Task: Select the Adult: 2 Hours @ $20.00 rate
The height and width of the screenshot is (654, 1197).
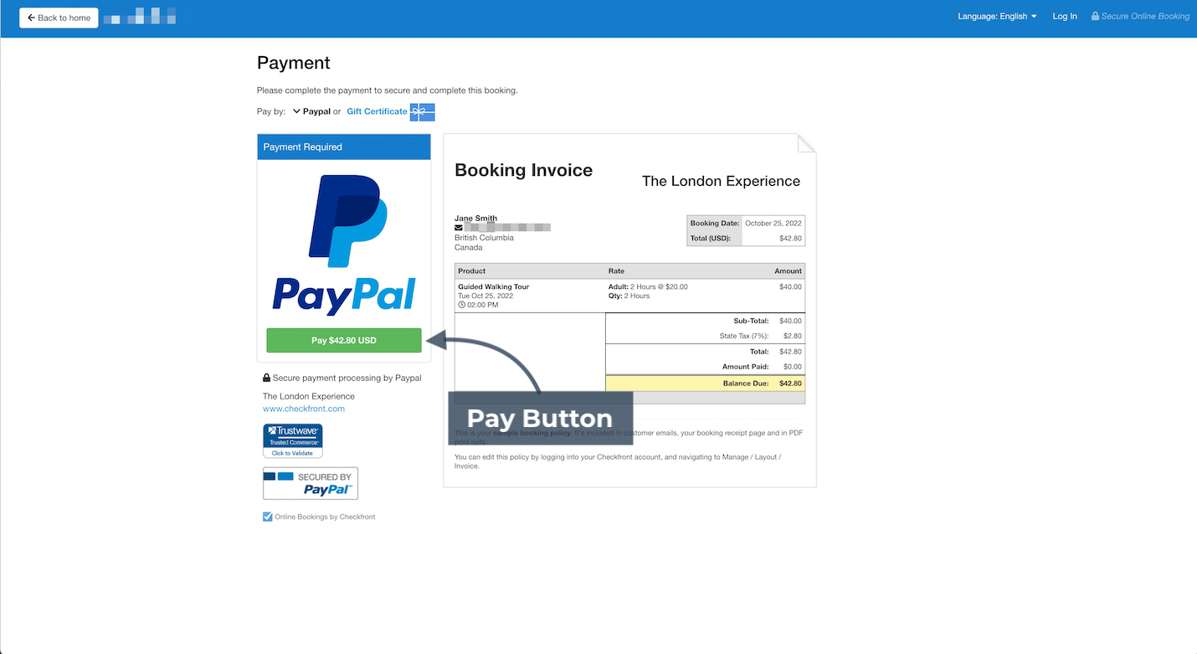Action: point(648,286)
